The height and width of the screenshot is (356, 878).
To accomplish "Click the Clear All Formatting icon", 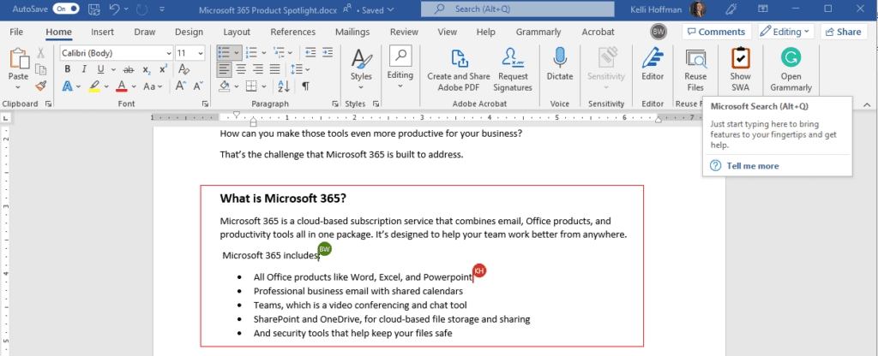I will pos(183,69).
